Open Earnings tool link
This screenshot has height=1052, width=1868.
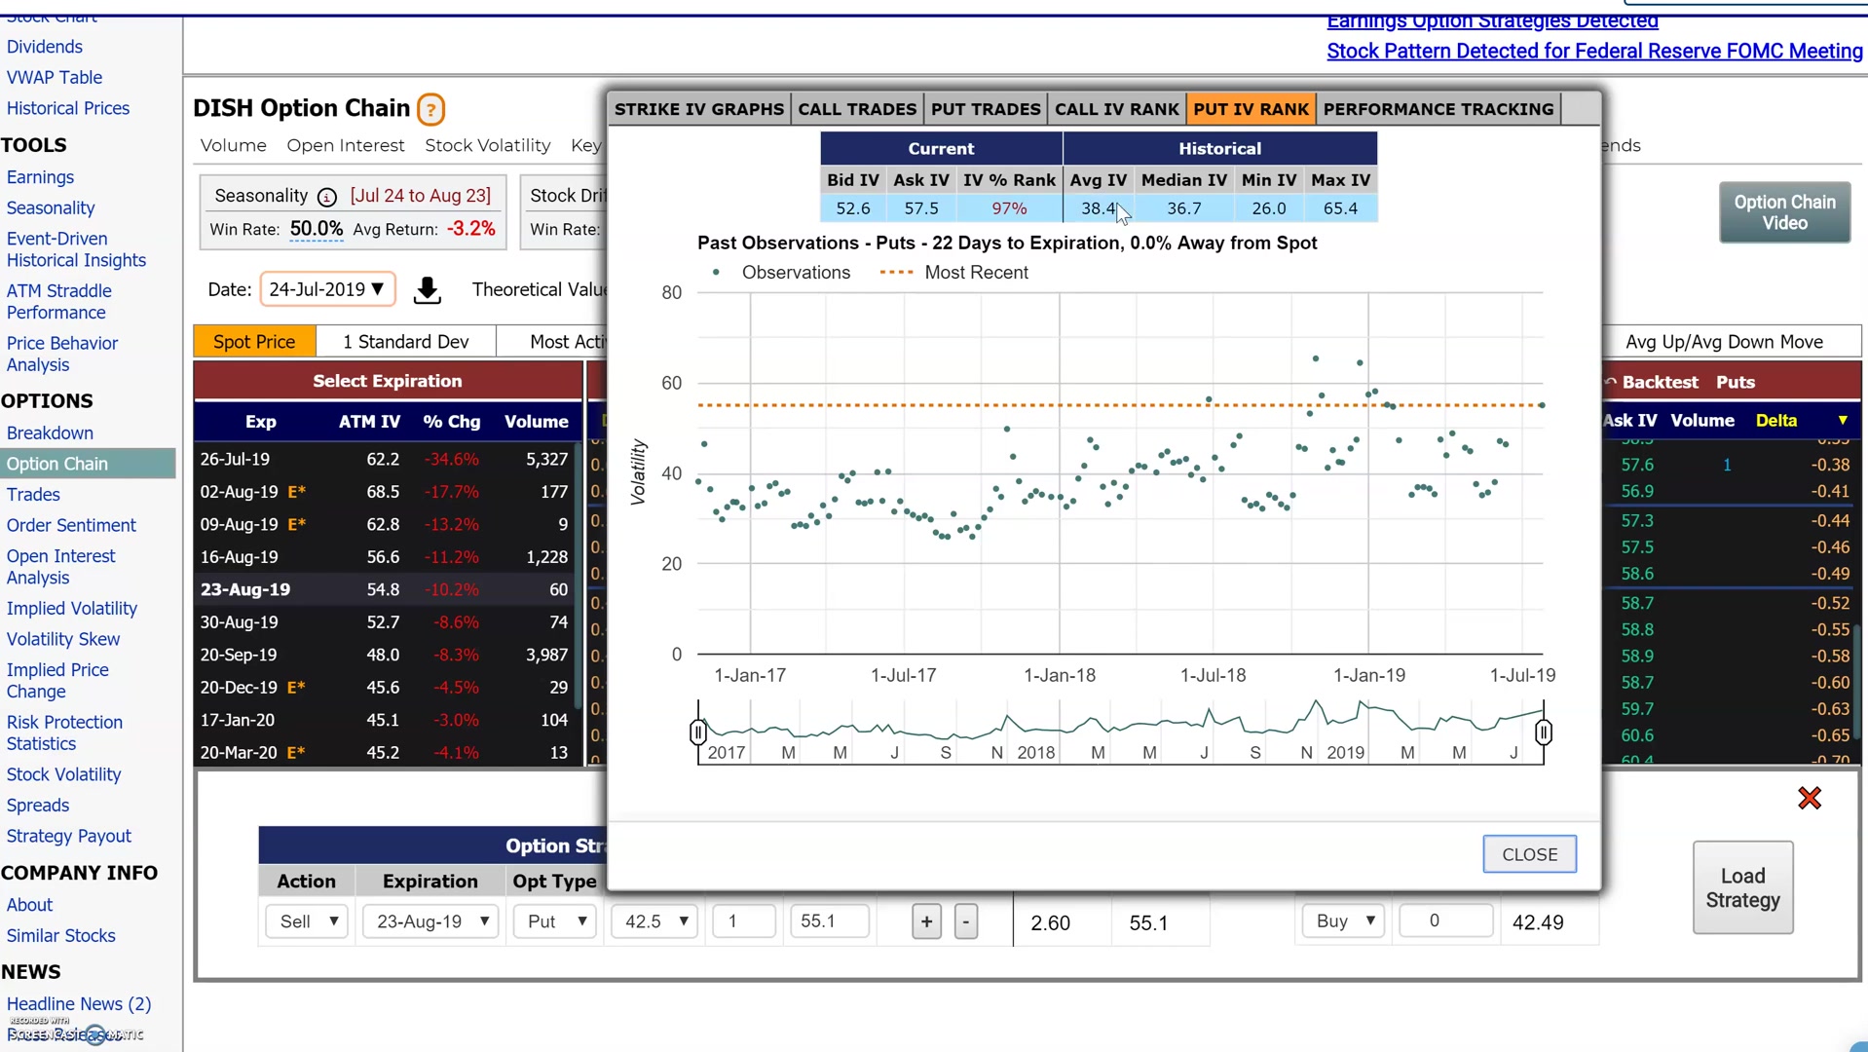coord(40,177)
